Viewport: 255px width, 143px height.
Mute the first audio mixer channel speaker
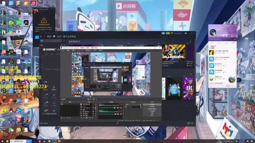tap(118, 108)
